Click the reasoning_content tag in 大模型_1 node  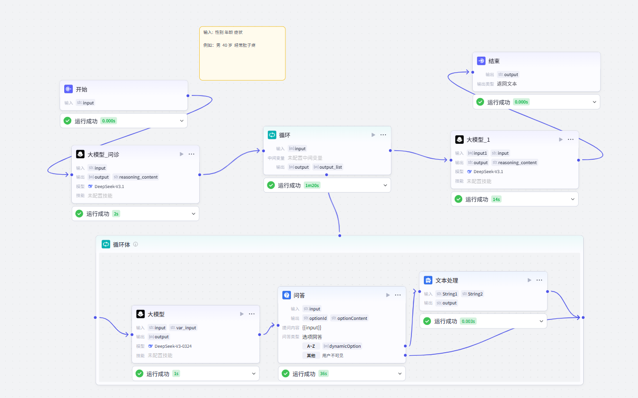[515, 163]
